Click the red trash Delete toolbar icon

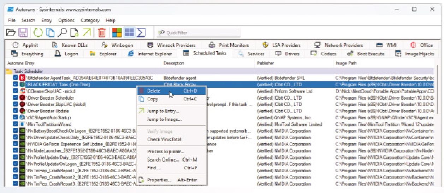102,33
